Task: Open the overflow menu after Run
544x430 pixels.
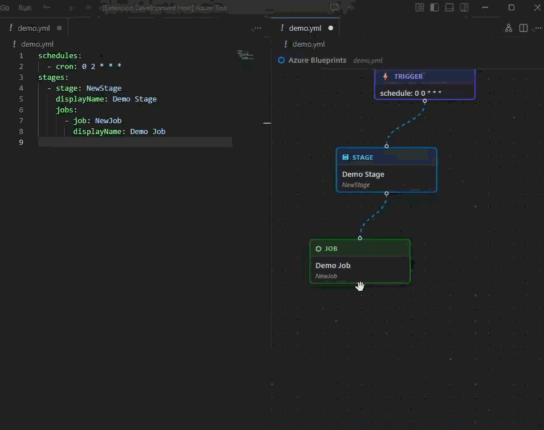Action: point(47,7)
